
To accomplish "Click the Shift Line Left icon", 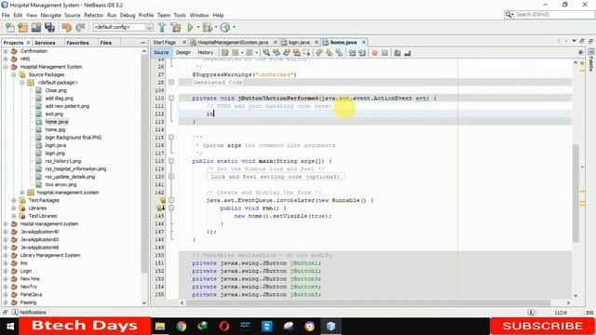I will point(352,53).
